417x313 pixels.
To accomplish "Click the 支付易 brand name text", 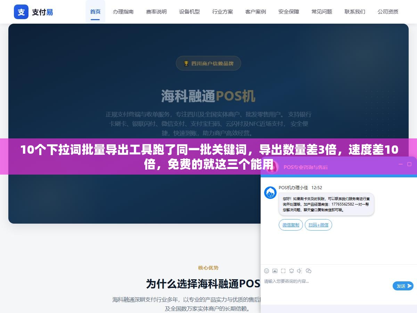I will [43, 12].
